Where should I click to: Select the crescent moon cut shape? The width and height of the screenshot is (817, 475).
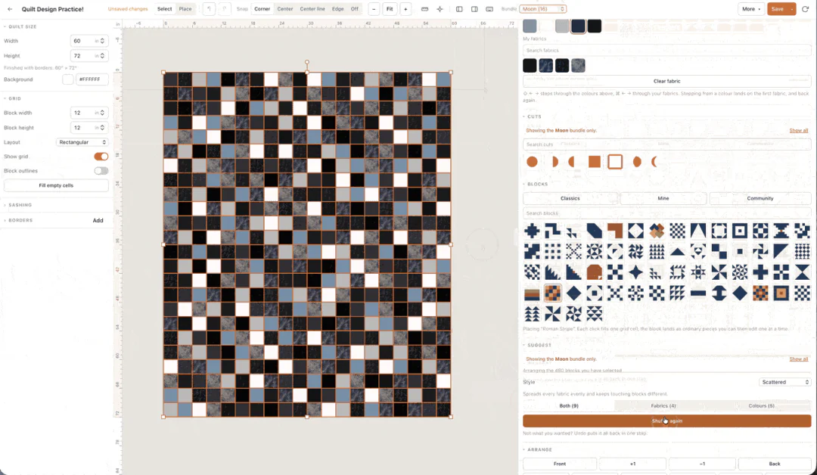(655, 161)
